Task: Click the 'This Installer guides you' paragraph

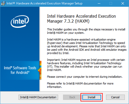Action: tap(86, 31)
